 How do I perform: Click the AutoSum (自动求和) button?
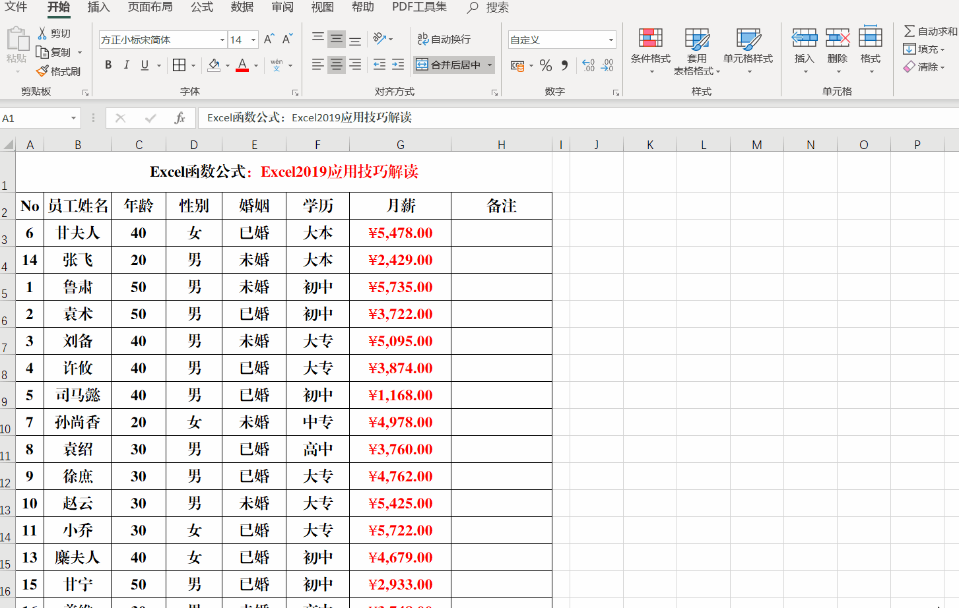click(x=931, y=31)
